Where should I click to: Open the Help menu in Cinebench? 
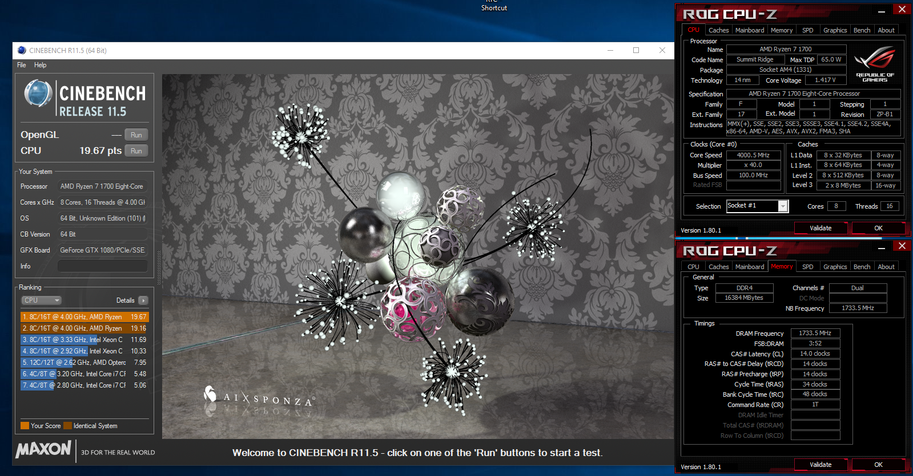click(40, 65)
